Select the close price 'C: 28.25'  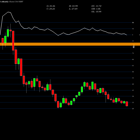coord(51,9)
